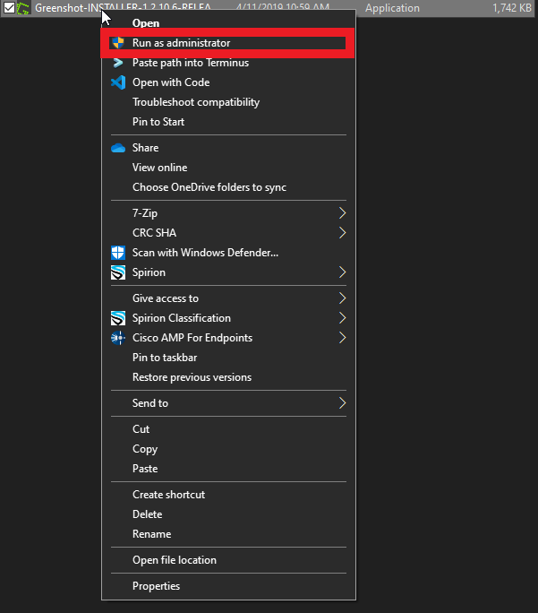Click the Spirion icon beside the Spirion entry
Viewport: 538px width, 613px height.
tap(118, 272)
